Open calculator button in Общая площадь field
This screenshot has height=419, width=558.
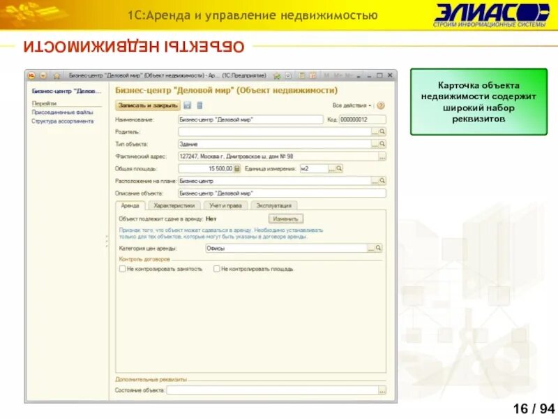[x=237, y=168]
